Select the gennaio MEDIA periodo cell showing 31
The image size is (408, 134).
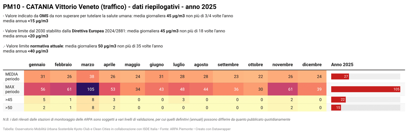coord(37,76)
